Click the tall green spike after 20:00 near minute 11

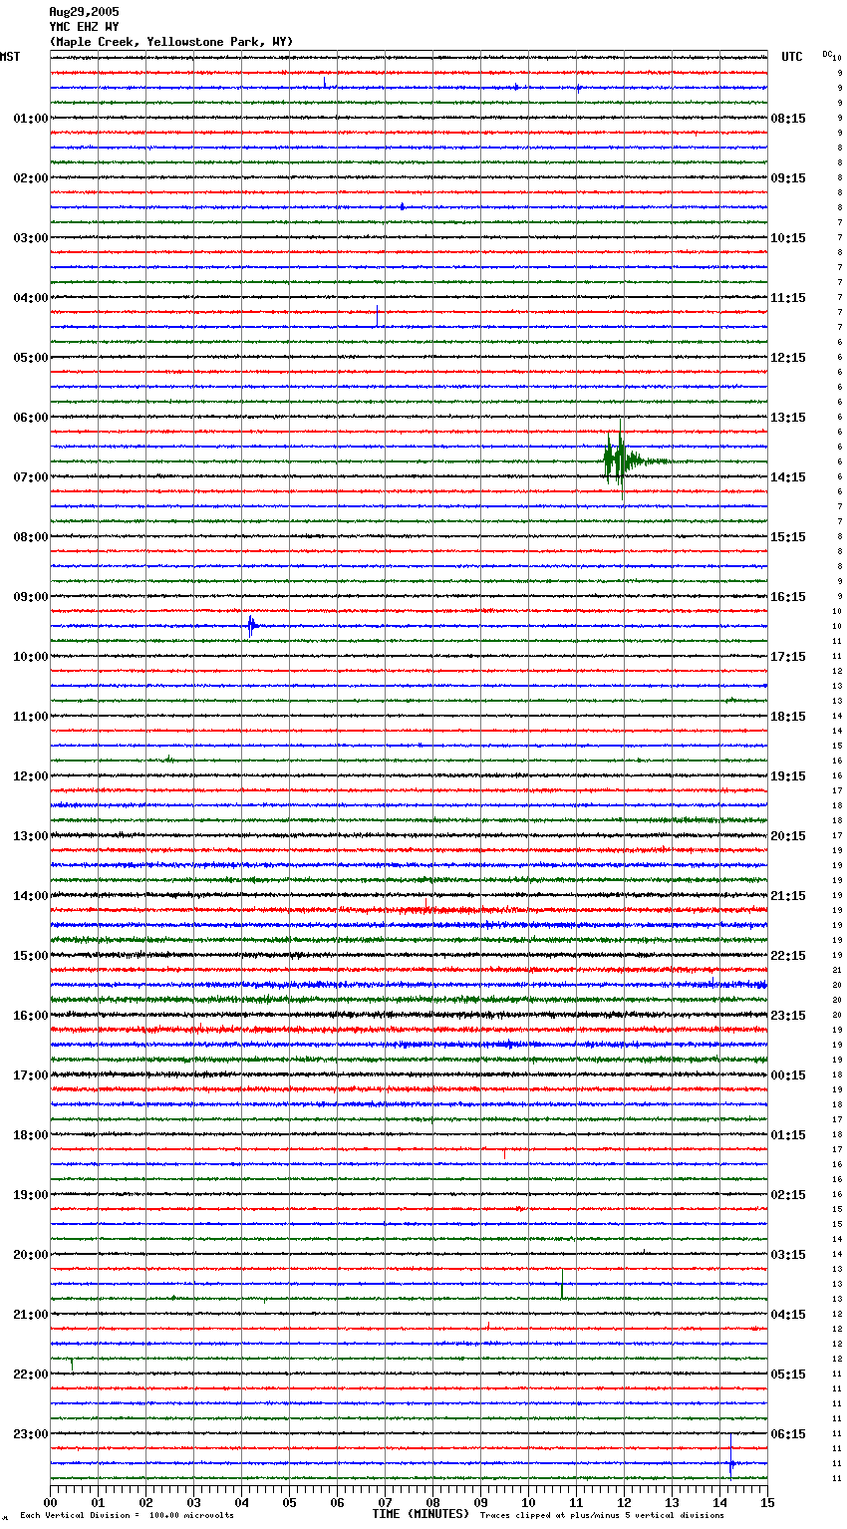click(562, 1284)
